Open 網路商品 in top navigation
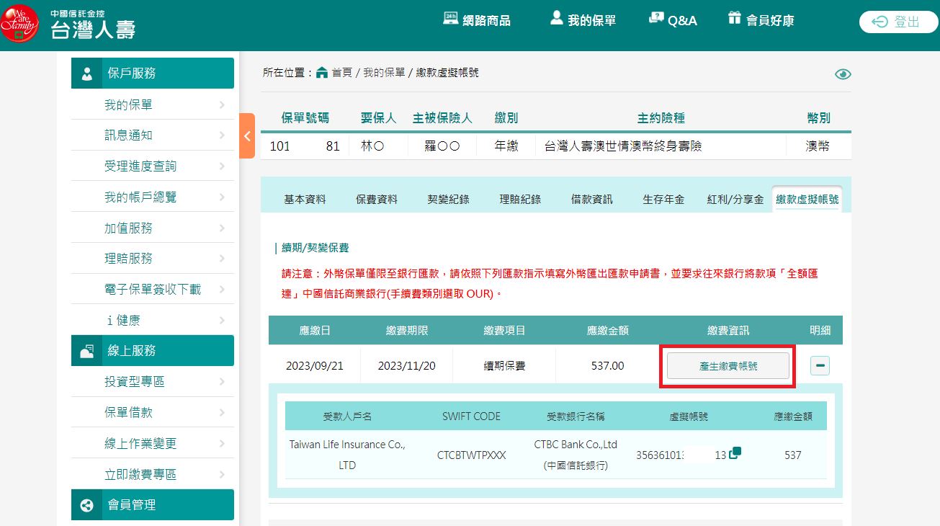 pos(477,20)
